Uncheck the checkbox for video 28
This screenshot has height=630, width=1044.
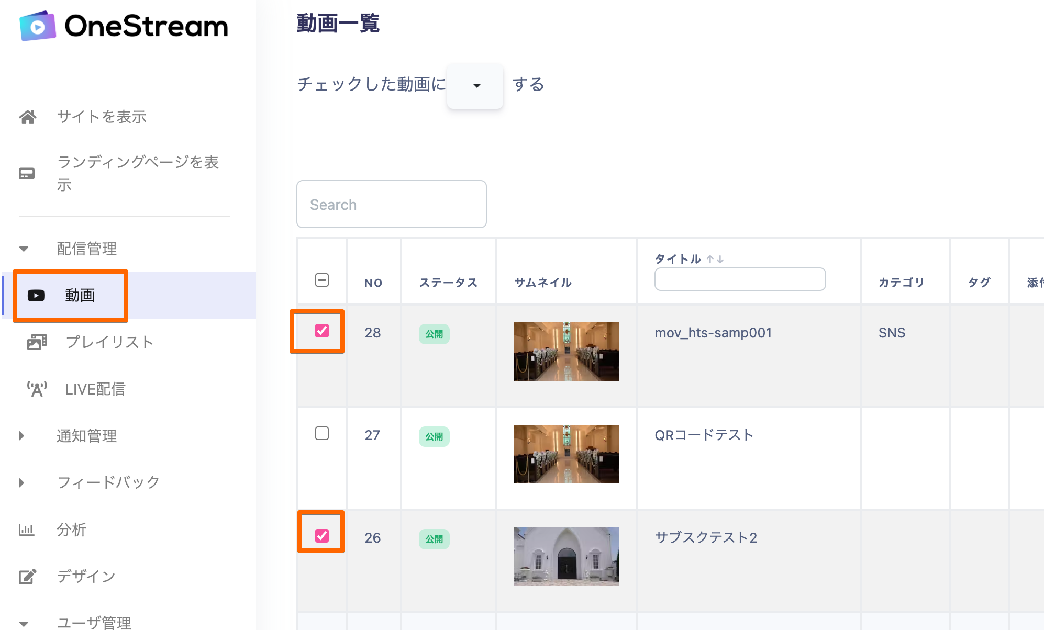[322, 331]
